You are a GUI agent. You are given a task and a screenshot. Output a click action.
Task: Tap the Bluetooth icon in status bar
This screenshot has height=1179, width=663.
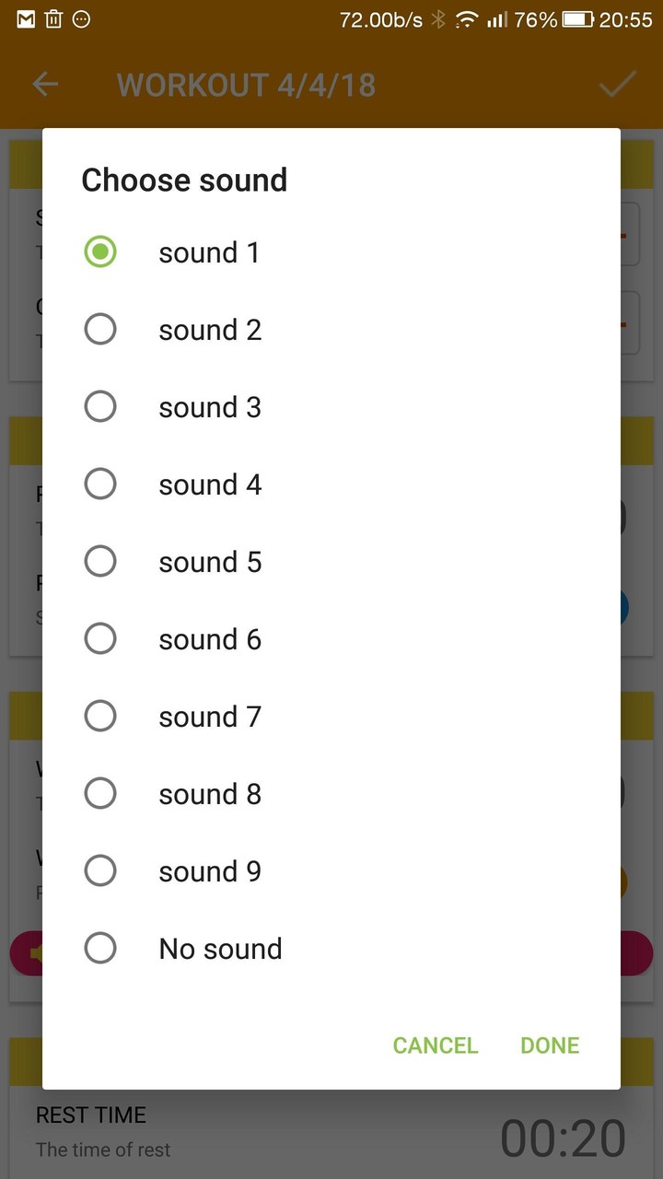[438, 19]
